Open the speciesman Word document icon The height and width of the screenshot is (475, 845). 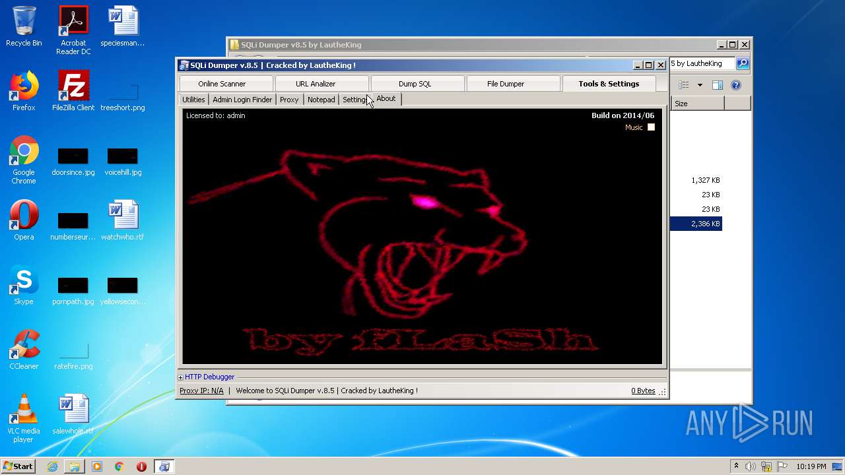click(123, 27)
